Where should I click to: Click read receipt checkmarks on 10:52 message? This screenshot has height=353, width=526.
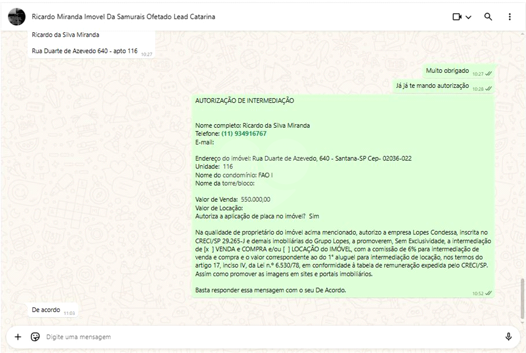click(489, 293)
